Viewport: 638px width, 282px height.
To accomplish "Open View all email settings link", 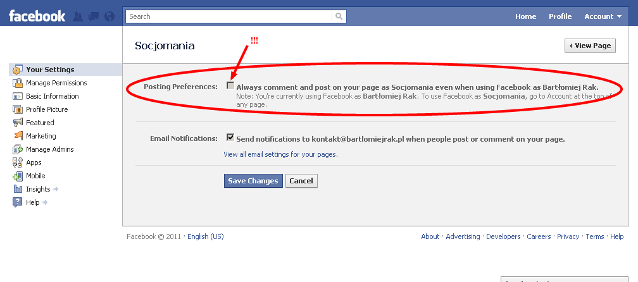I will coord(281,154).
